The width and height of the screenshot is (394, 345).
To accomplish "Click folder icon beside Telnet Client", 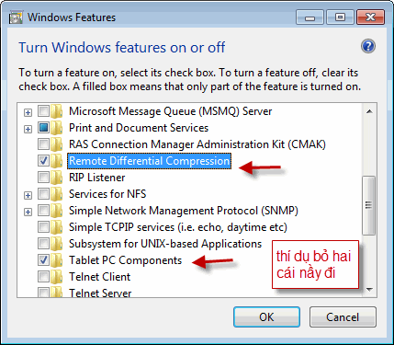I will [x=56, y=277].
